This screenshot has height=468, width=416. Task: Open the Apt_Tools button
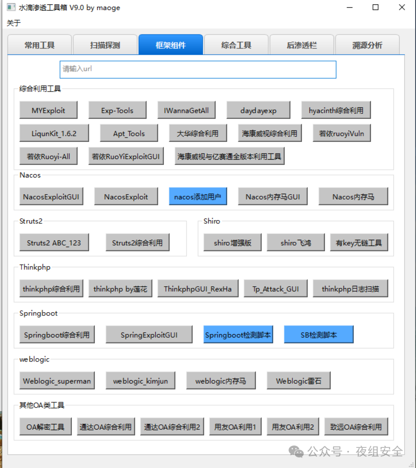129,133
